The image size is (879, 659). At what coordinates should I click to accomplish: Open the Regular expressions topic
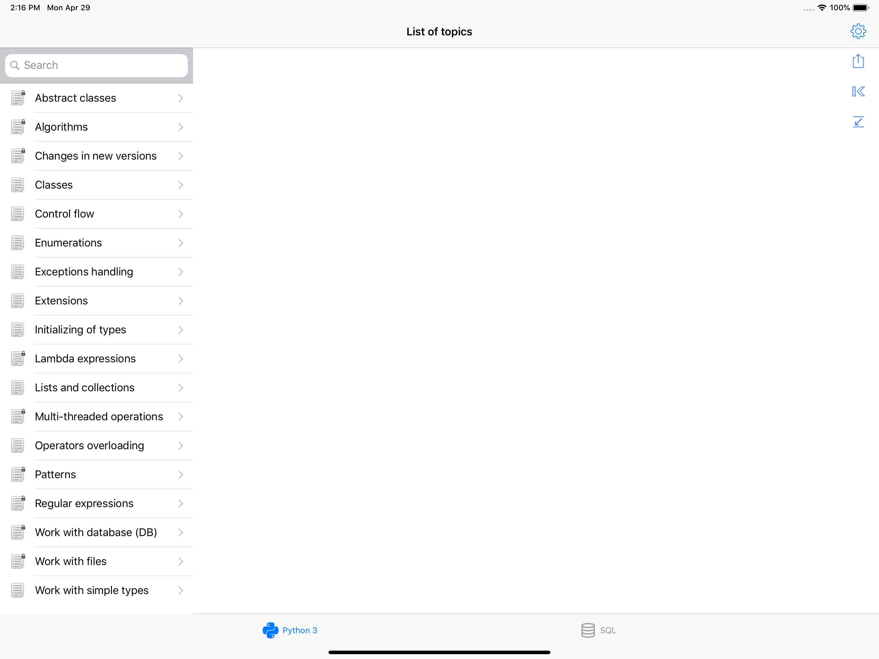pyautogui.click(x=84, y=503)
